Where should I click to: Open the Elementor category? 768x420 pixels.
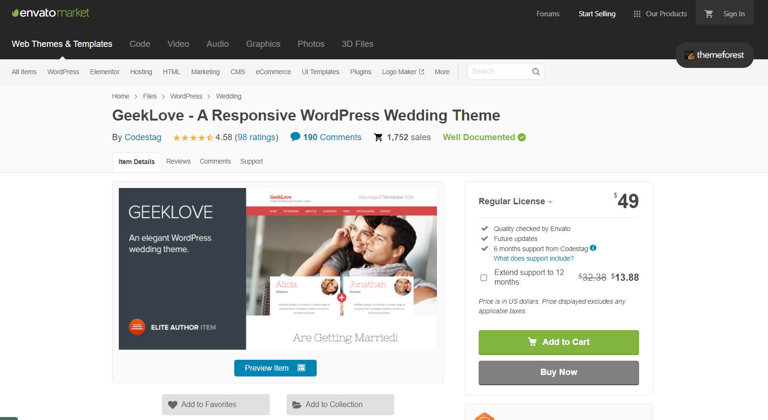point(105,72)
